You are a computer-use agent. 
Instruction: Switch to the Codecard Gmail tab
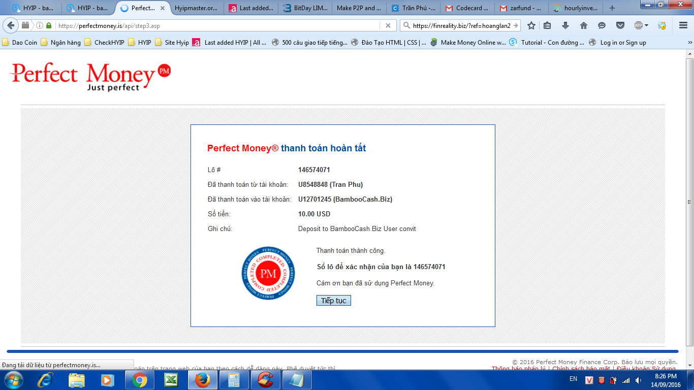(x=468, y=8)
